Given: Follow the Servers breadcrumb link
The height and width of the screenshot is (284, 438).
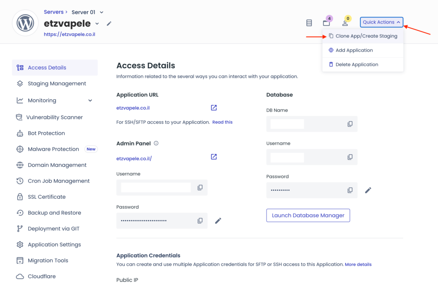Looking at the screenshot, I should pos(53,12).
